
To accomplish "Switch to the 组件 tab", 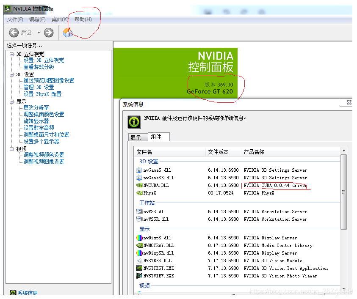I will [x=158, y=137].
